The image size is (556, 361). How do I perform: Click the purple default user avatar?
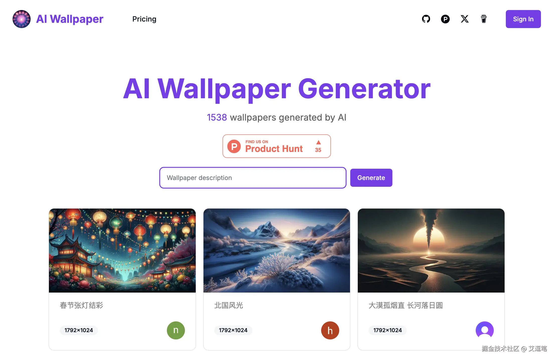click(x=485, y=330)
